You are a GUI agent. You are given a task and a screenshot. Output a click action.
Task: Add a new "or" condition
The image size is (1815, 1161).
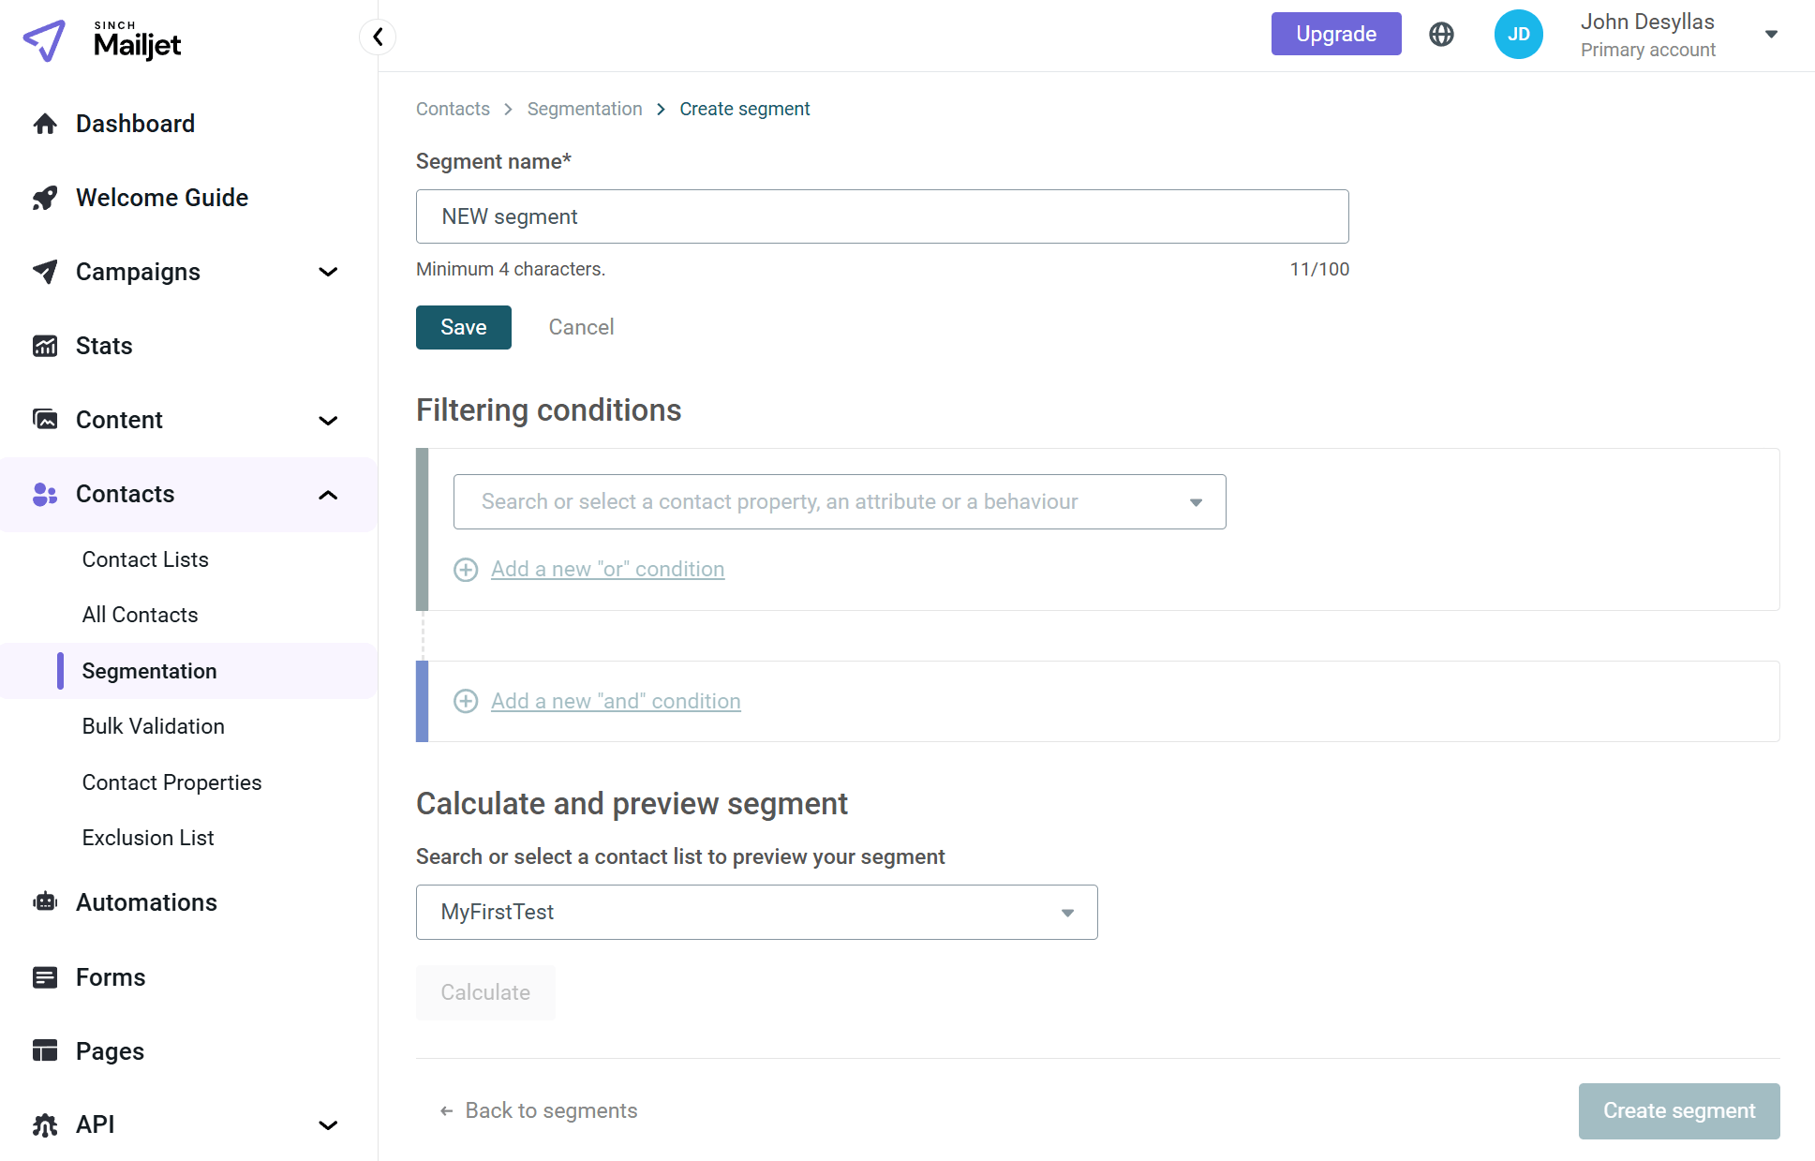pos(607,569)
